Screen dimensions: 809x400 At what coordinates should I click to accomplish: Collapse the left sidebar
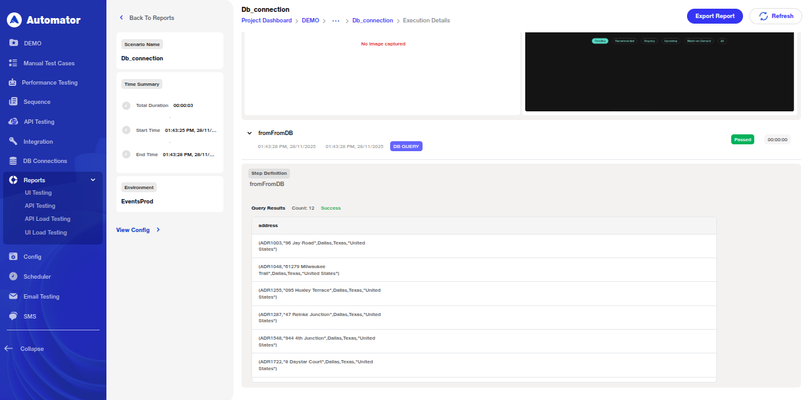(25, 349)
